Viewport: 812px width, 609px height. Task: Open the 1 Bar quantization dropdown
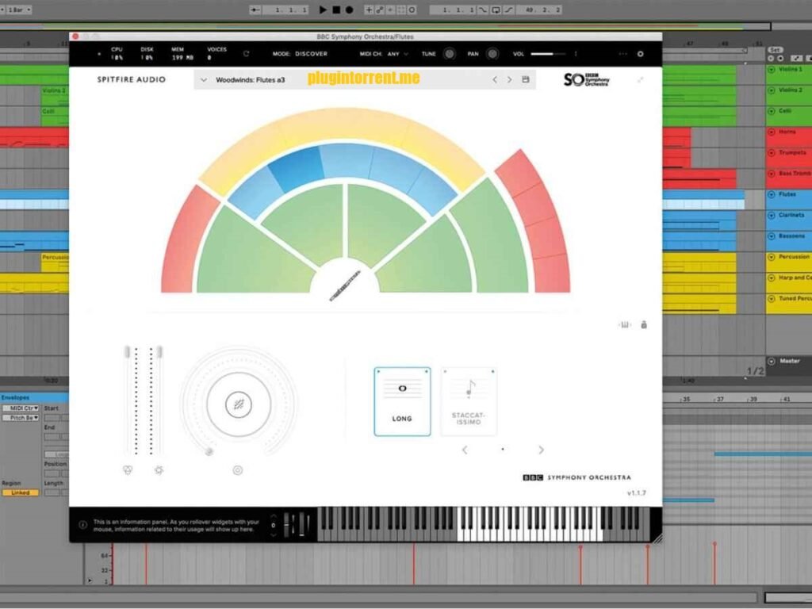click(18, 10)
